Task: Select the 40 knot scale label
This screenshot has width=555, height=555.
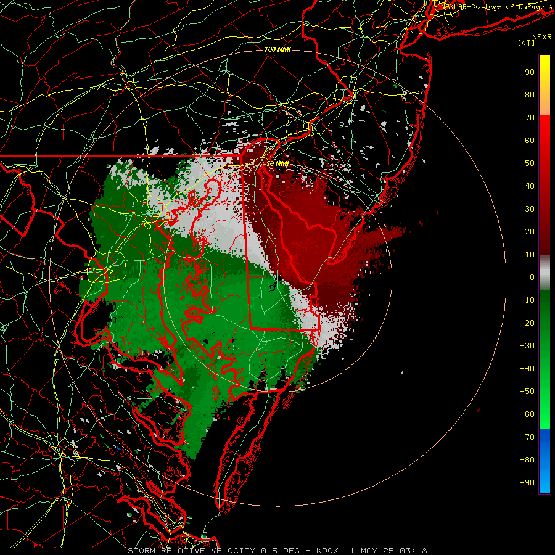Action: click(530, 186)
